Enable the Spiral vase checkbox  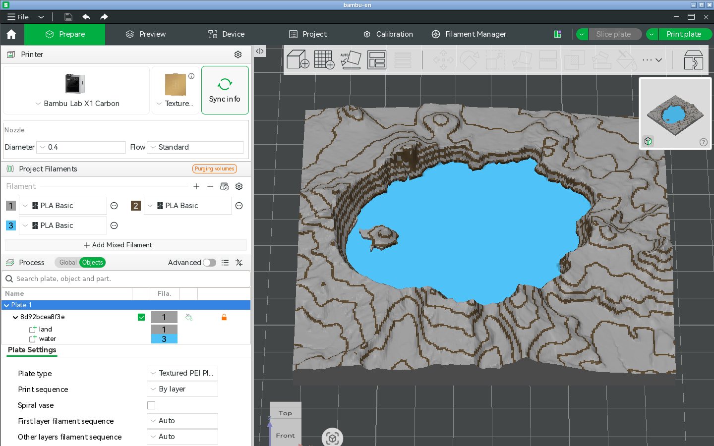point(151,405)
